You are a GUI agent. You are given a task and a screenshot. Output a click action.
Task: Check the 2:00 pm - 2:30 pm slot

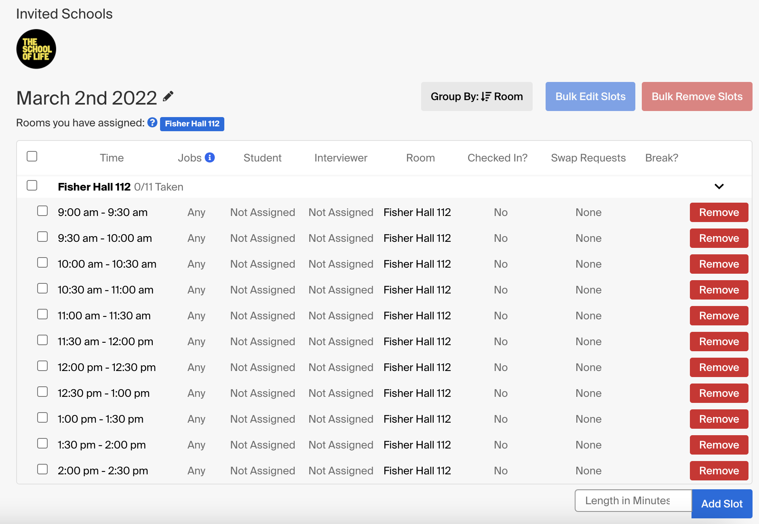tap(42, 469)
